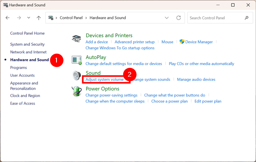Viewport: 256px width, 162px height.
Task: Click the Power Options battery icon
Action: click(x=77, y=91)
